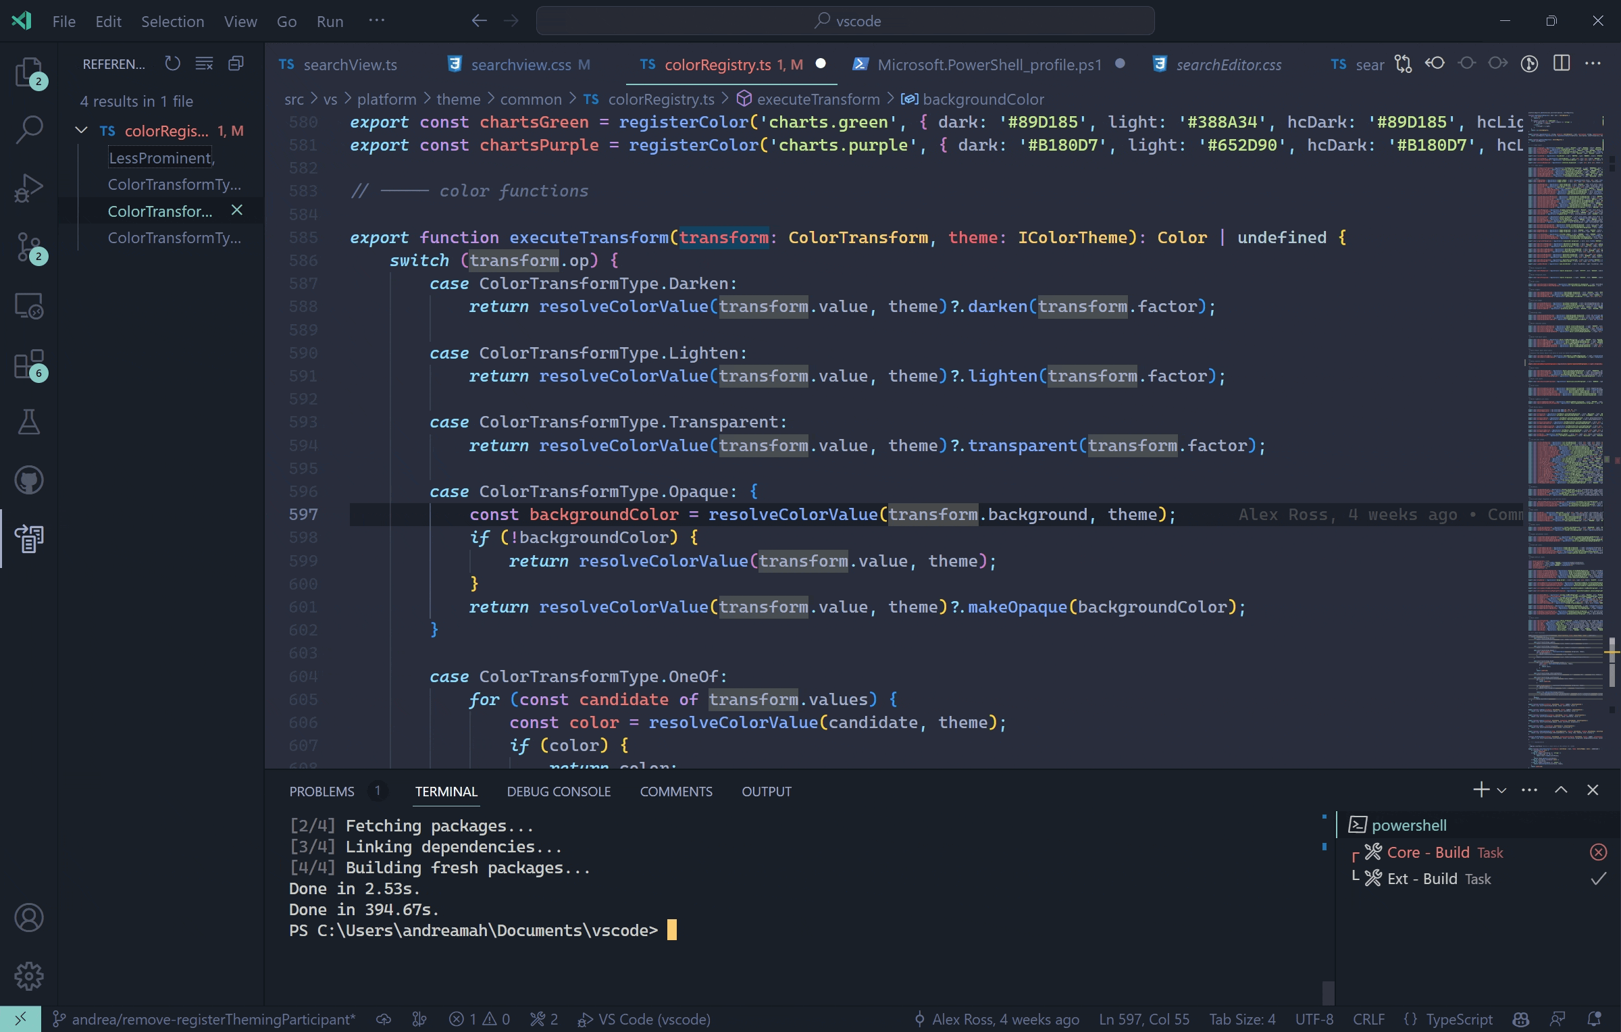This screenshot has height=1032, width=1621.
Task: Open Manage settings gear
Action: pos(29,976)
